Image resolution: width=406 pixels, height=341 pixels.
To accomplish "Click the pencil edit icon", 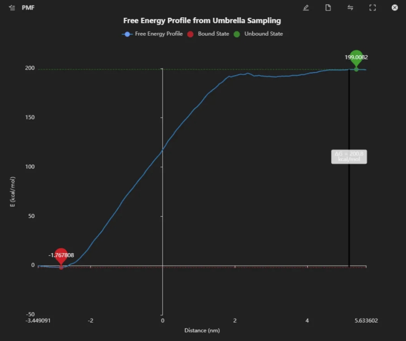I will tap(306, 8).
